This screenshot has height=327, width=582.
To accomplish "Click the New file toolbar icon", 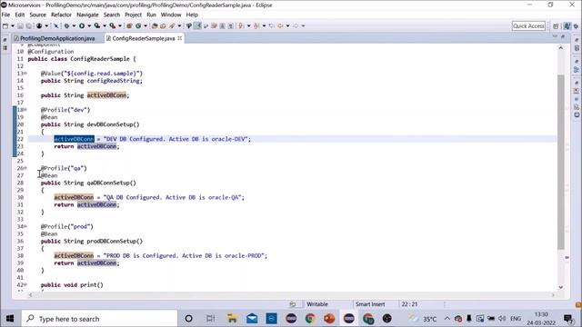I will coord(5,26).
